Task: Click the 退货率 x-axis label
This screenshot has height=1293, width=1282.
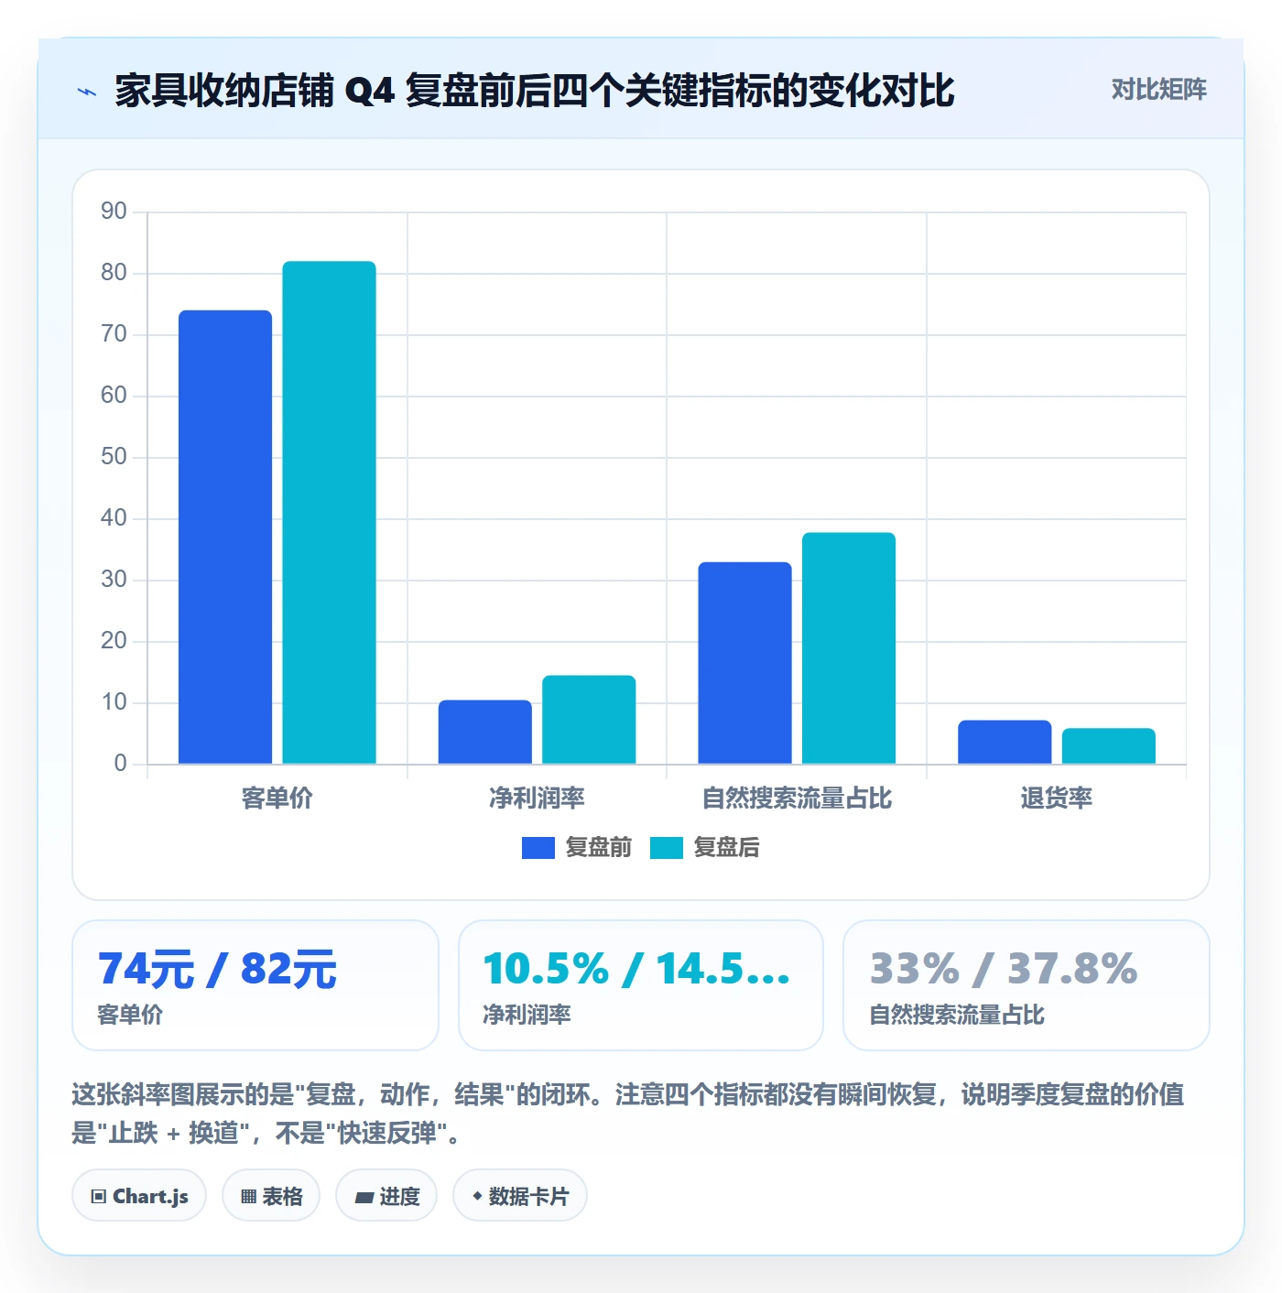Action: click(x=1057, y=799)
